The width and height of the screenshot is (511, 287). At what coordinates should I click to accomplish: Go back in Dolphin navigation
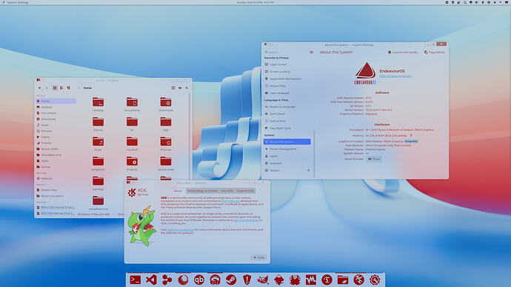(40, 88)
